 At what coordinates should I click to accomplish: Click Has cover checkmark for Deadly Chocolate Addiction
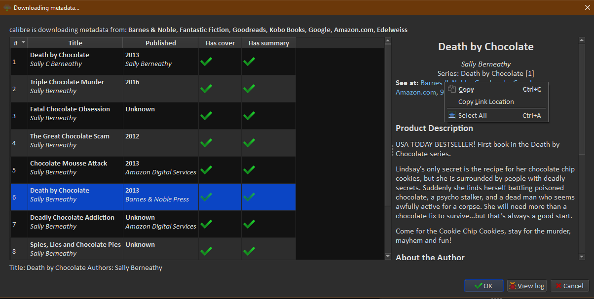206,224
